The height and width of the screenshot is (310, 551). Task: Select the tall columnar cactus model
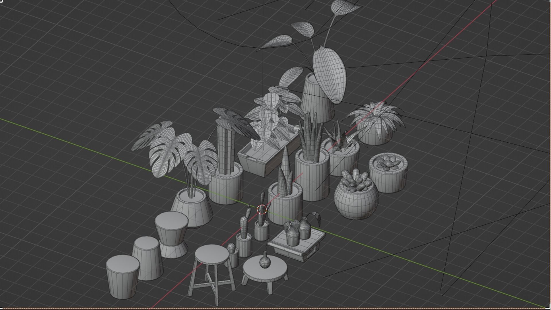pos(226,149)
